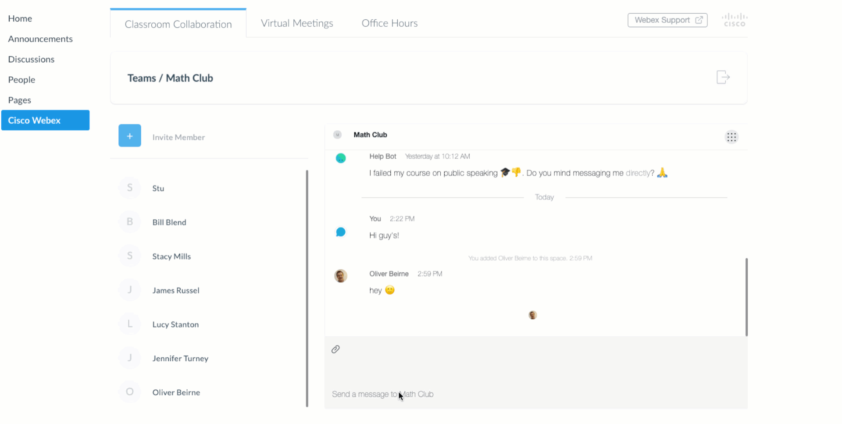Viewport: 842px width, 424px height.
Task: Click Oliver Beirne's photo avatar beside his message
Action: point(341,276)
